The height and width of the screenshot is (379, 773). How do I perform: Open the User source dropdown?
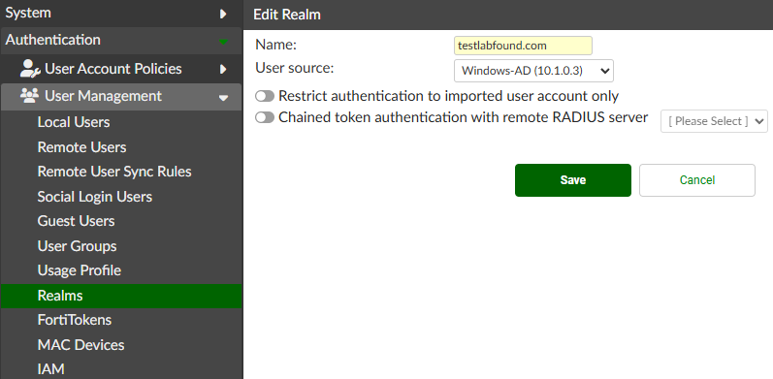(x=533, y=71)
